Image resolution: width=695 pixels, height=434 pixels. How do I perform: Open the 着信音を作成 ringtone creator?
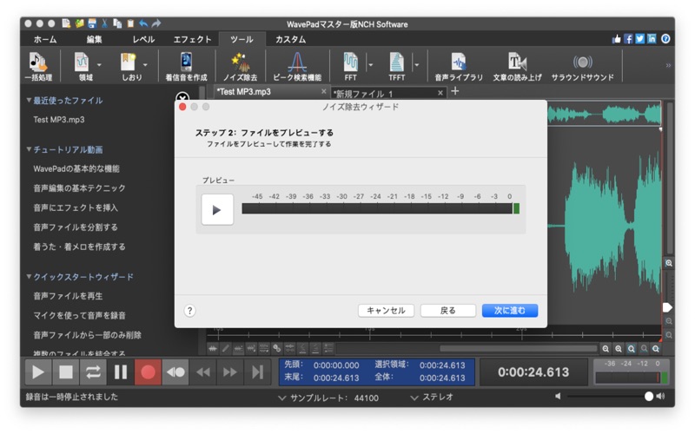click(x=186, y=67)
